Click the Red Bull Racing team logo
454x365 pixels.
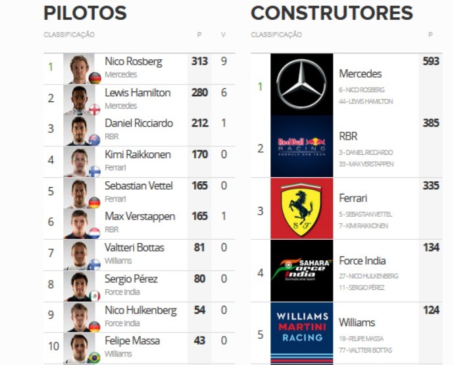(x=301, y=146)
